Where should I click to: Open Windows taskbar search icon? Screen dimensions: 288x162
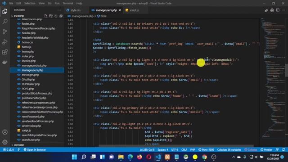[84, 157]
